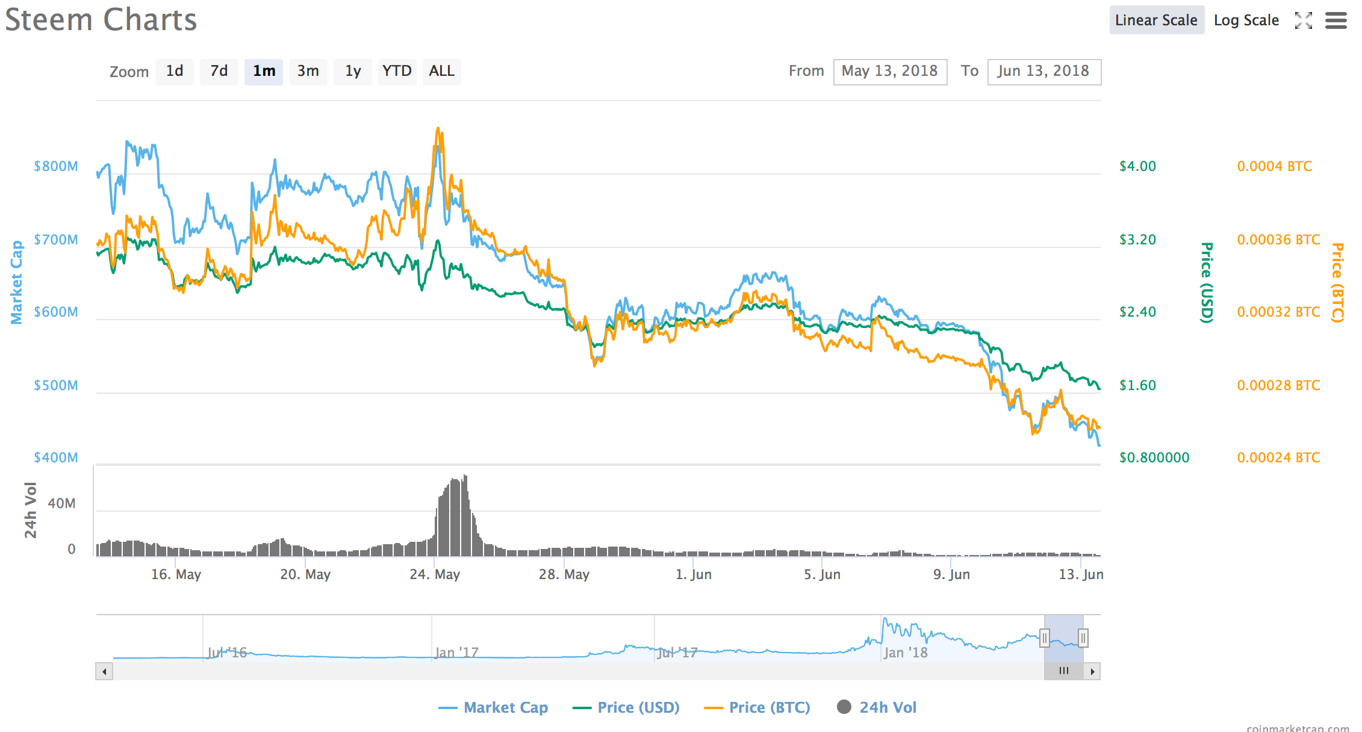Switch to Log Scale
The width and height of the screenshot is (1362, 732).
pyautogui.click(x=1246, y=20)
